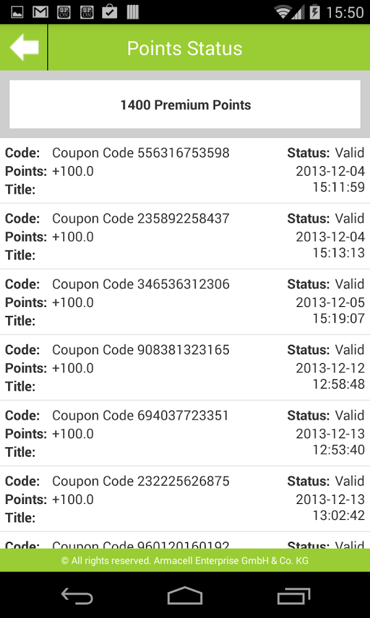Tap the battery charging status icon
Image resolution: width=370 pixels, height=618 pixels.
[x=314, y=12]
